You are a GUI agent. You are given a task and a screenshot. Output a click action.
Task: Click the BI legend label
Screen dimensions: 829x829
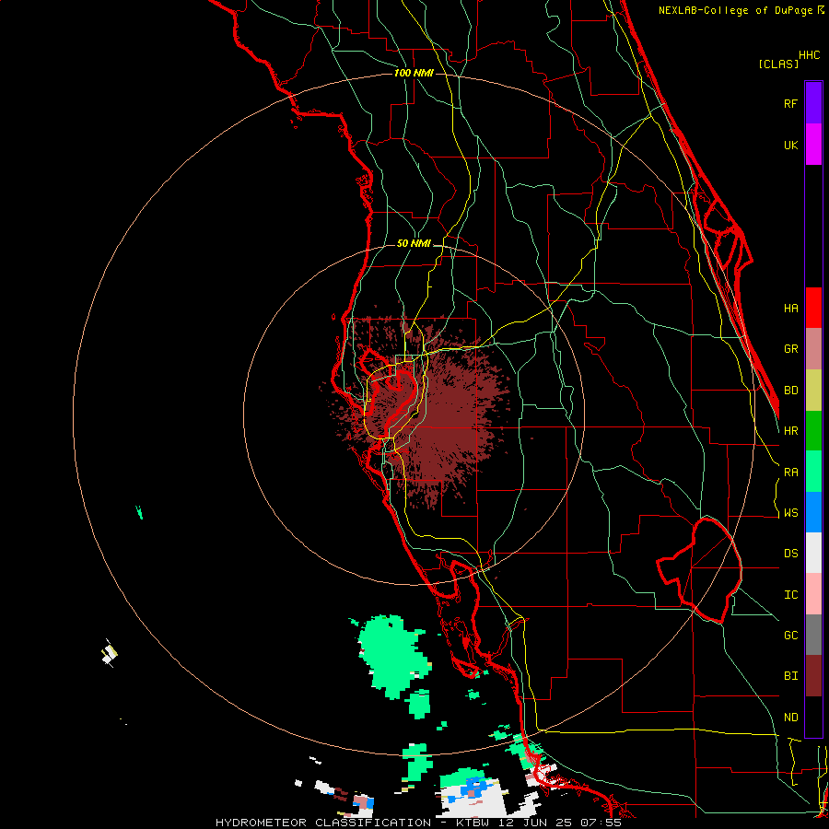pos(790,676)
